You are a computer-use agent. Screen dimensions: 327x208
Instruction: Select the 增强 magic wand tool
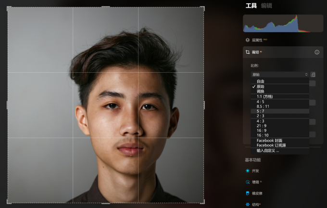coord(248,182)
